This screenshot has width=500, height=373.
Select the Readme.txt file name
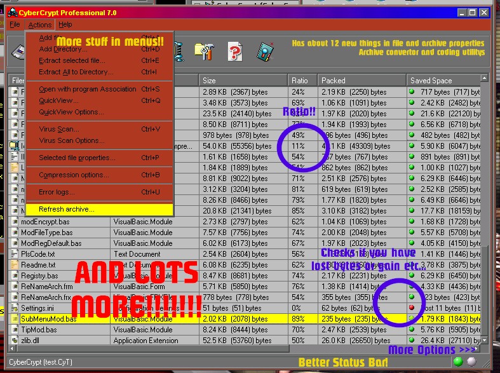pyautogui.click(x=38, y=265)
